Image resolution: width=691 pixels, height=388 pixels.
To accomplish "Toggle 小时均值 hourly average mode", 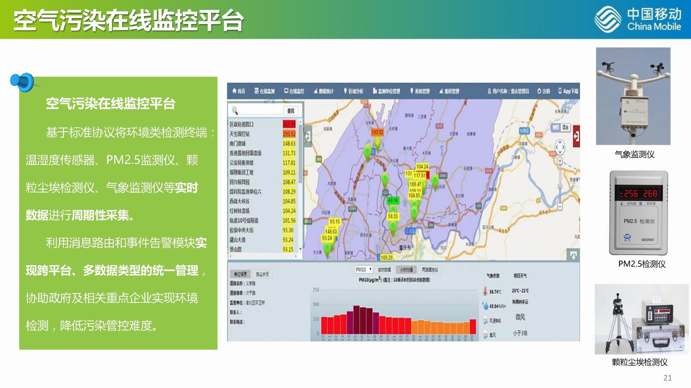I will click(x=406, y=270).
